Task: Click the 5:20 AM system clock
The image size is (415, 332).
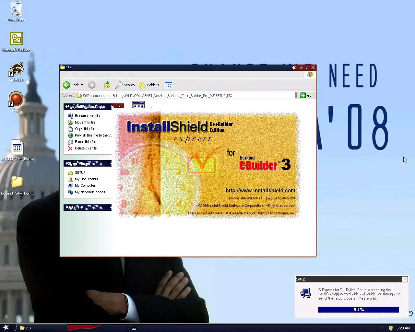Action: tap(403, 328)
